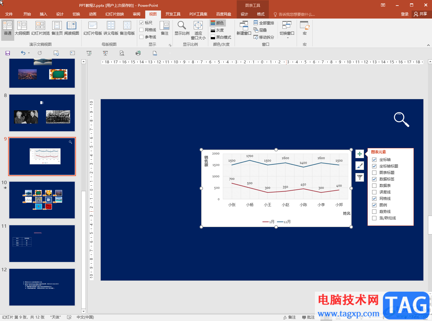Click magnifier icon on the slide

tap(401, 120)
